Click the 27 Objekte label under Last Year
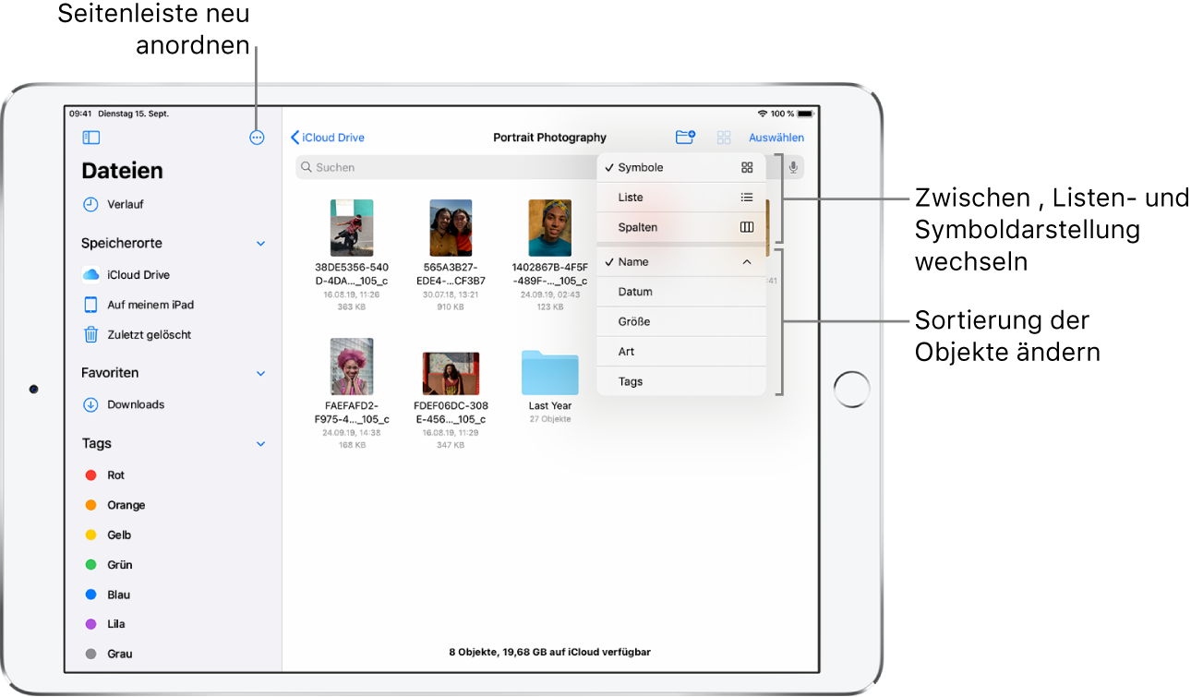 (x=550, y=419)
